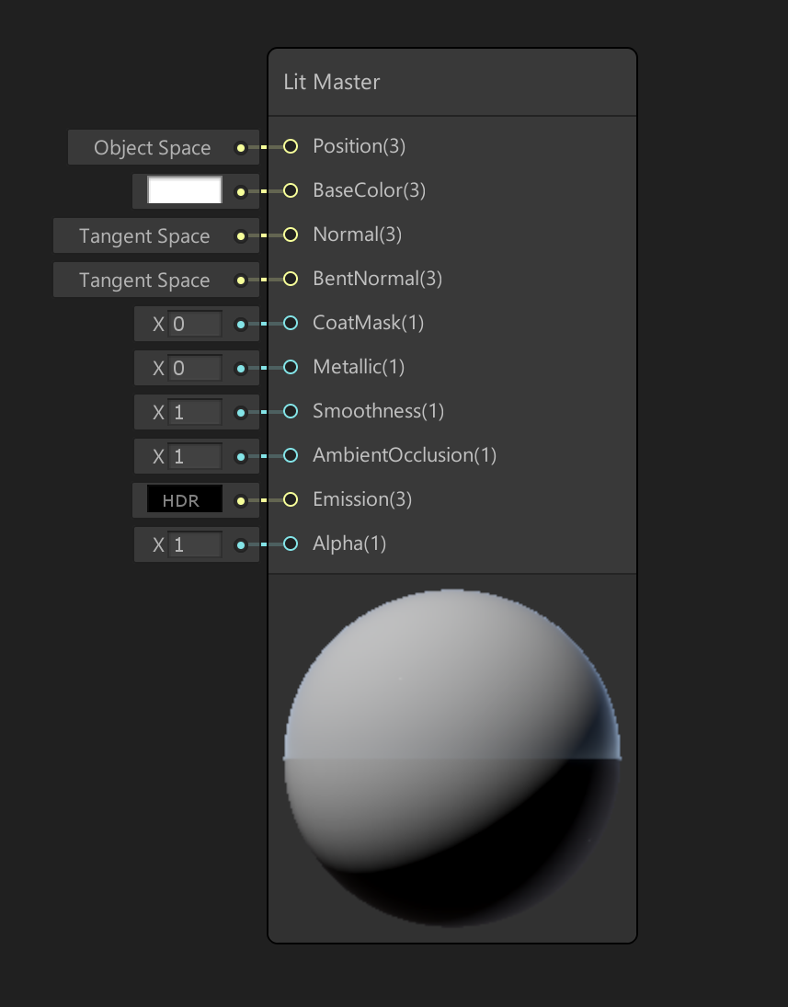Click the BaseColor(3) label text

370,190
